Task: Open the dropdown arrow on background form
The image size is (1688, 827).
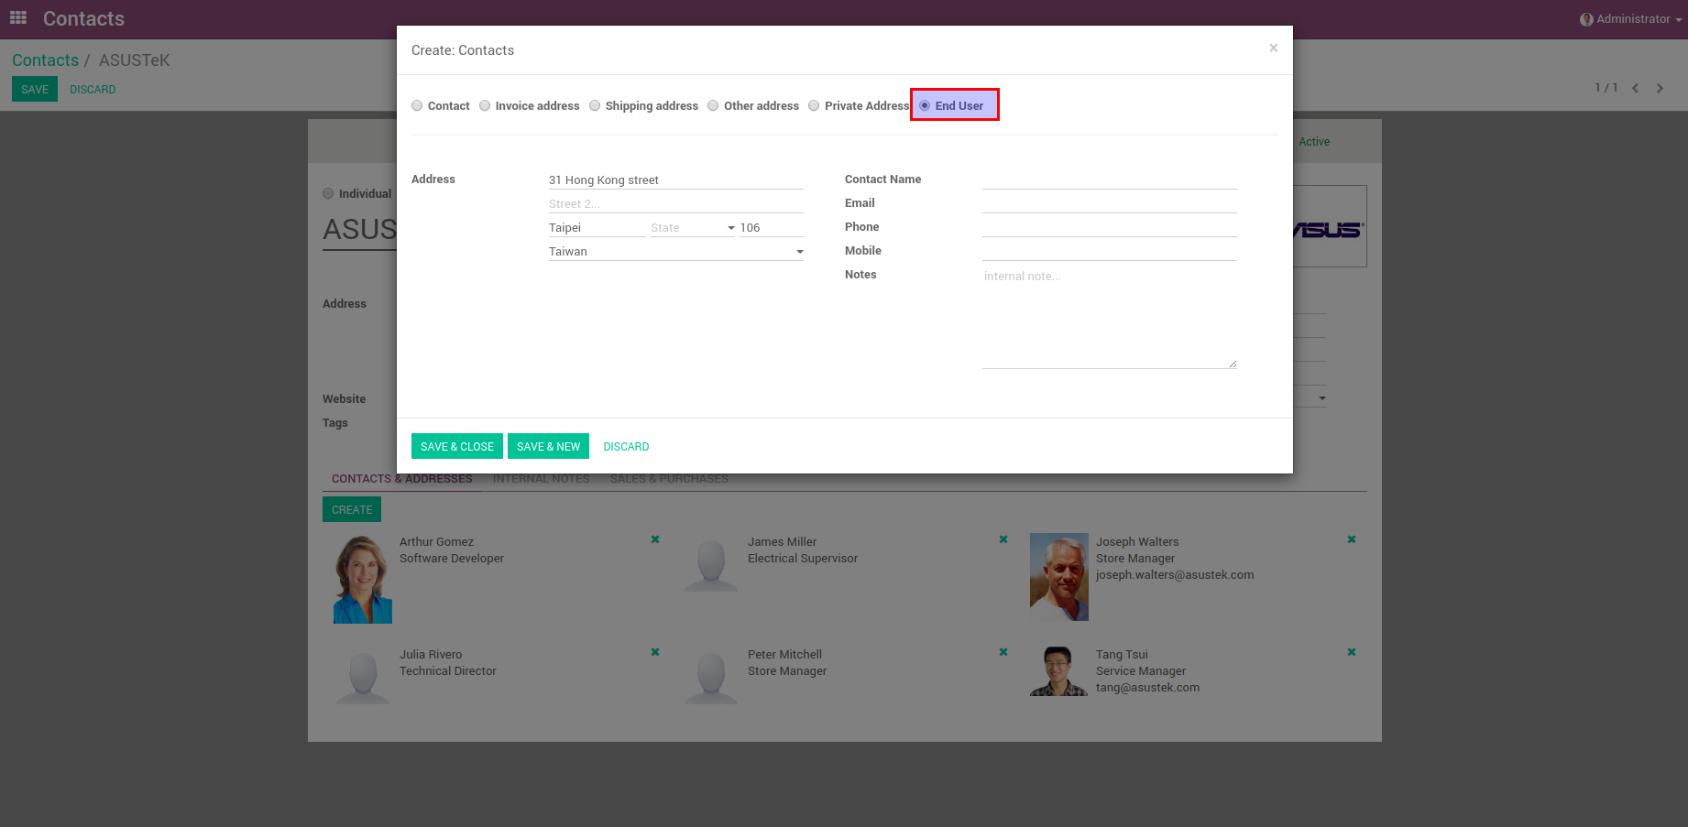Action: (x=1321, y=397)
